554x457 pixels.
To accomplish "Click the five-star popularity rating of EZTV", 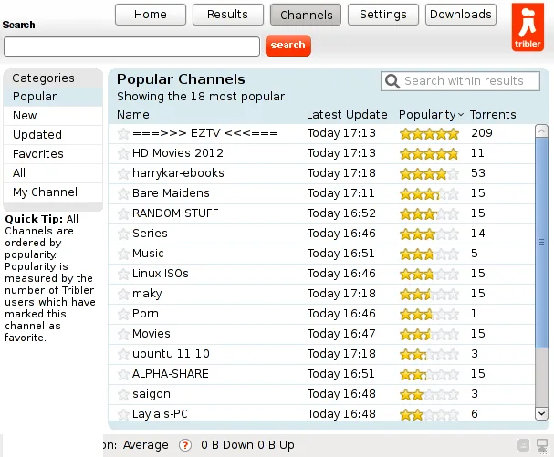I will pos(429,134).
